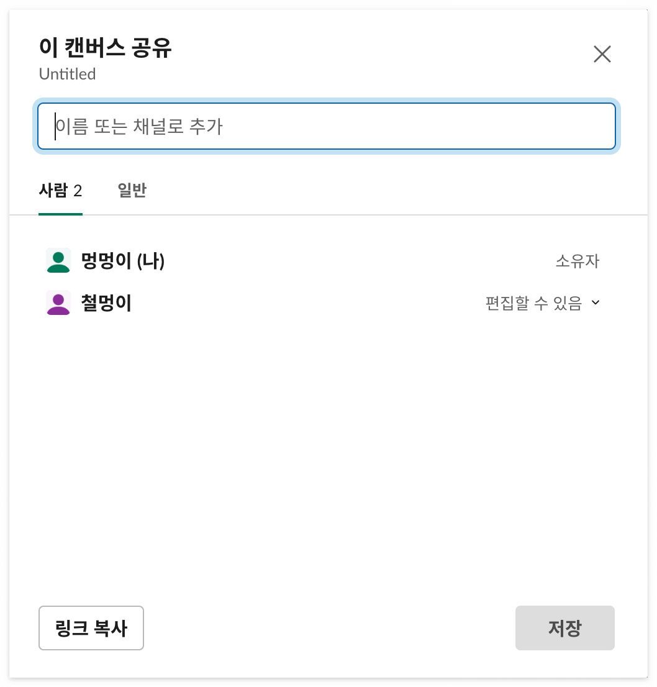Viewport: 657px width, 687px height.
Task: Click the member count 2 in the 사람 tab
Action: (x=78, y=191)
